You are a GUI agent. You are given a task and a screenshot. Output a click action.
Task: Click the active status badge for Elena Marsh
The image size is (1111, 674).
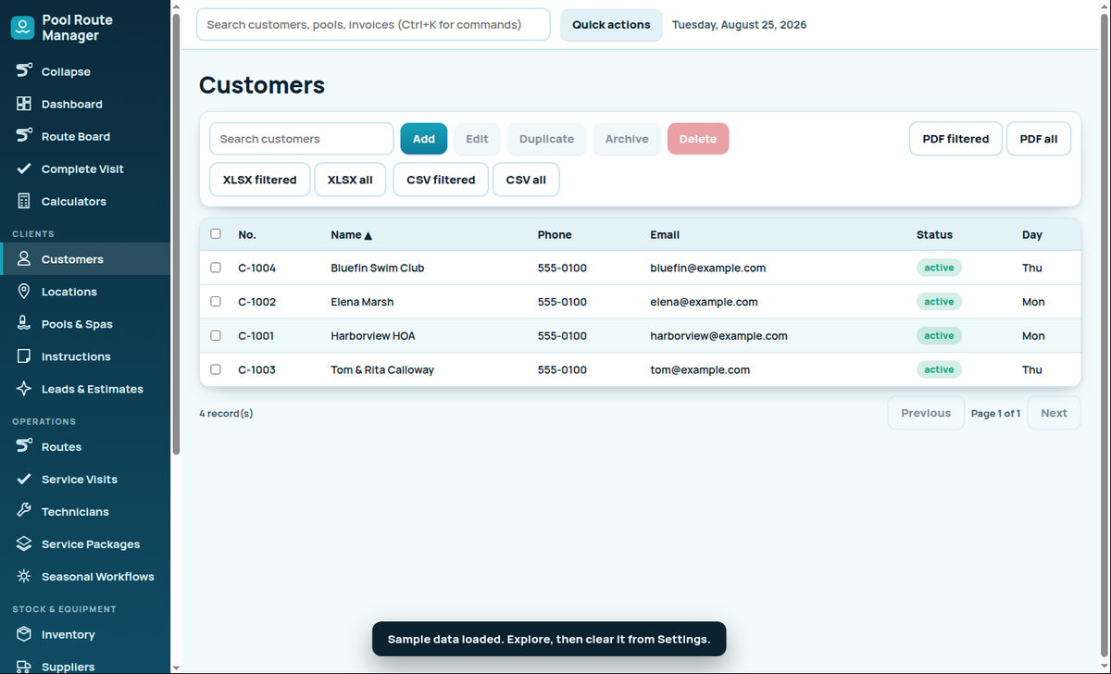pos(939,302)
